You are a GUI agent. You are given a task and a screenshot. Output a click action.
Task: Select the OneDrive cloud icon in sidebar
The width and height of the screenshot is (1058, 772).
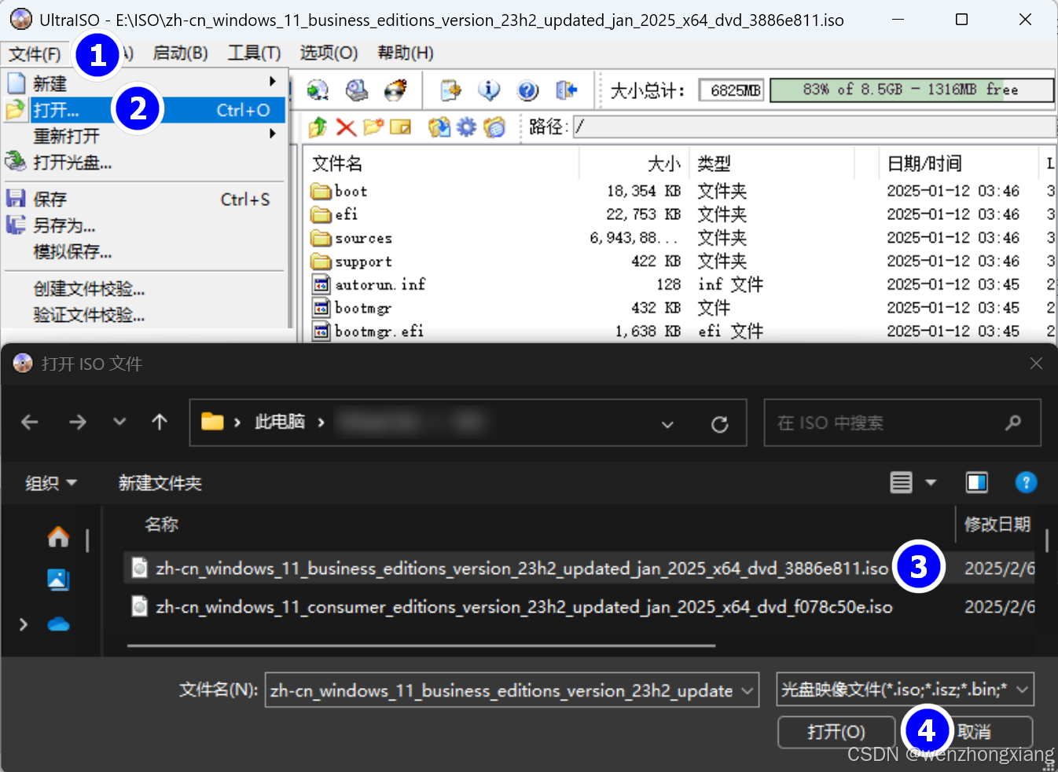click(58, 624)
